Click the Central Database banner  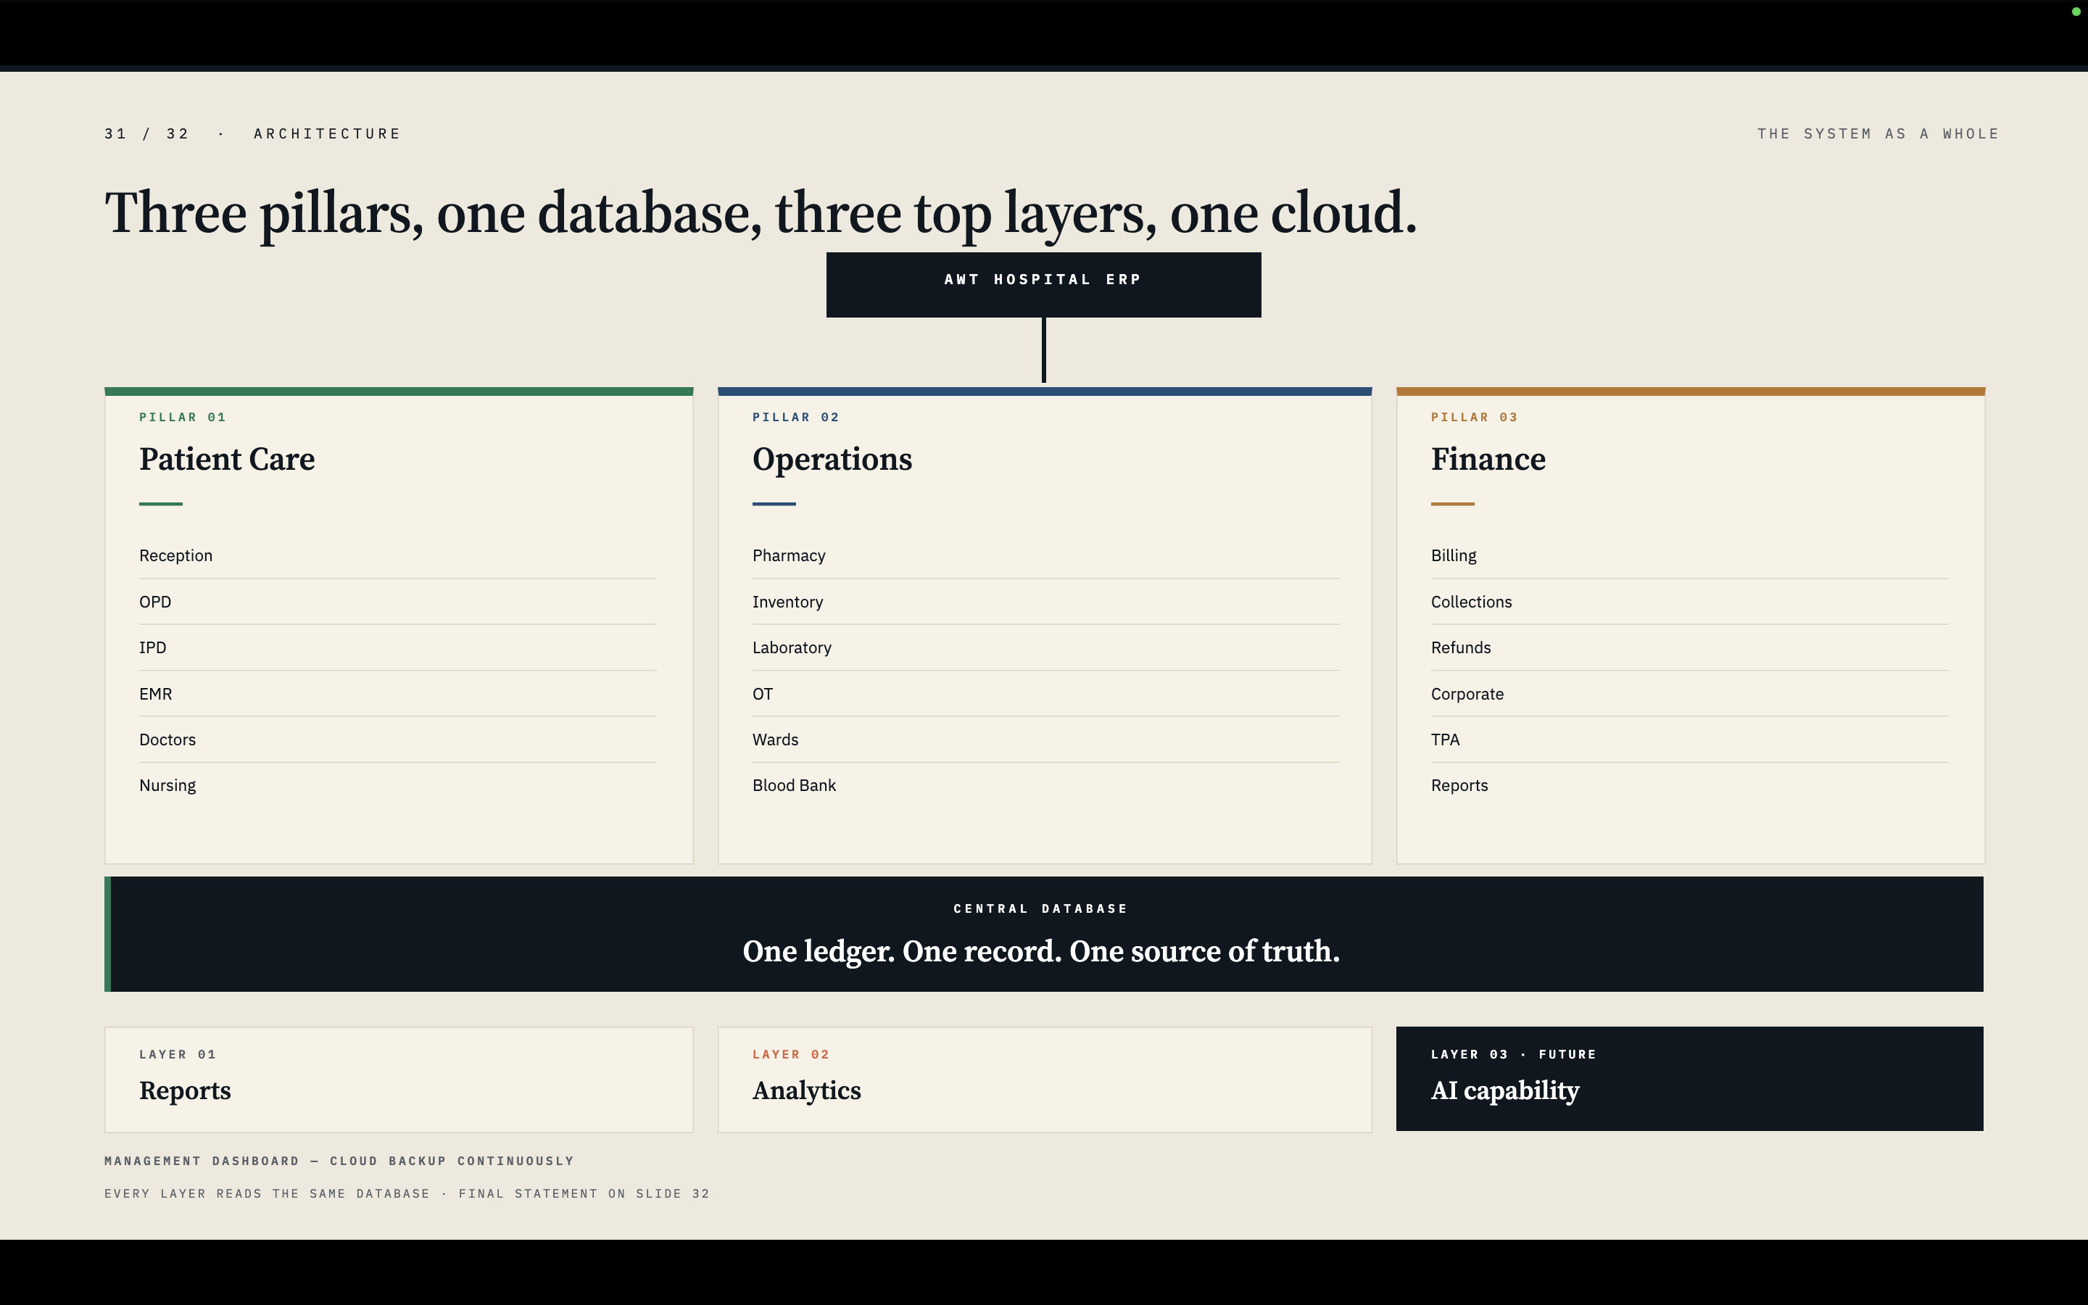[1044, 934]
